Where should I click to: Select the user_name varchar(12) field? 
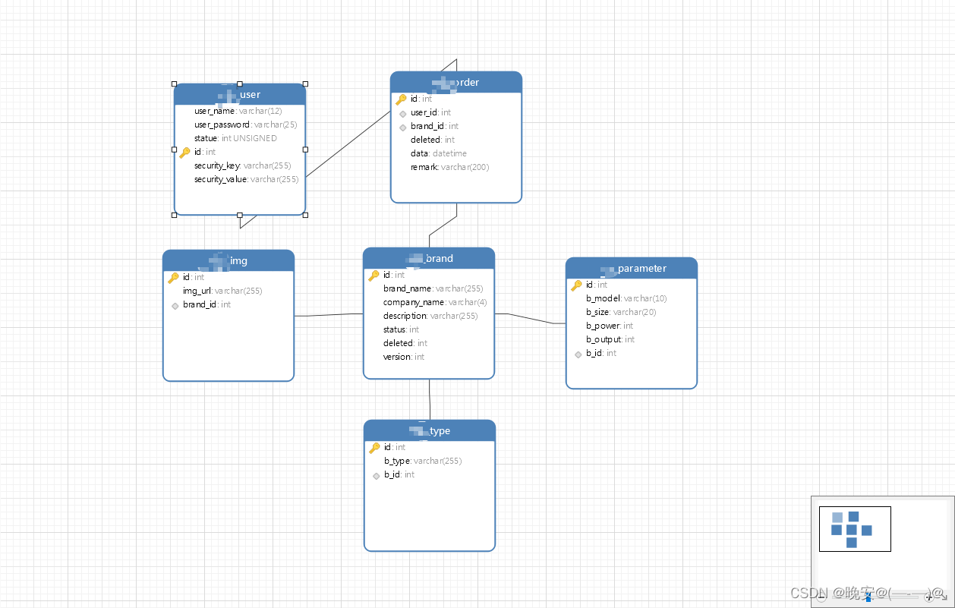click(238, 112)
